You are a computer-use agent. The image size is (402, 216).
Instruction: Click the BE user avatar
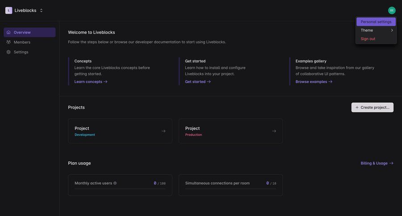pos(391,11)
